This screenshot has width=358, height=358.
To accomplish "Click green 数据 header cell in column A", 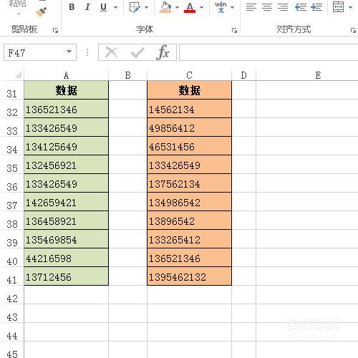I will [66, 90].
